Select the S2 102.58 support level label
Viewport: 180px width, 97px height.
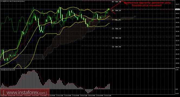[x=116, y=38]
